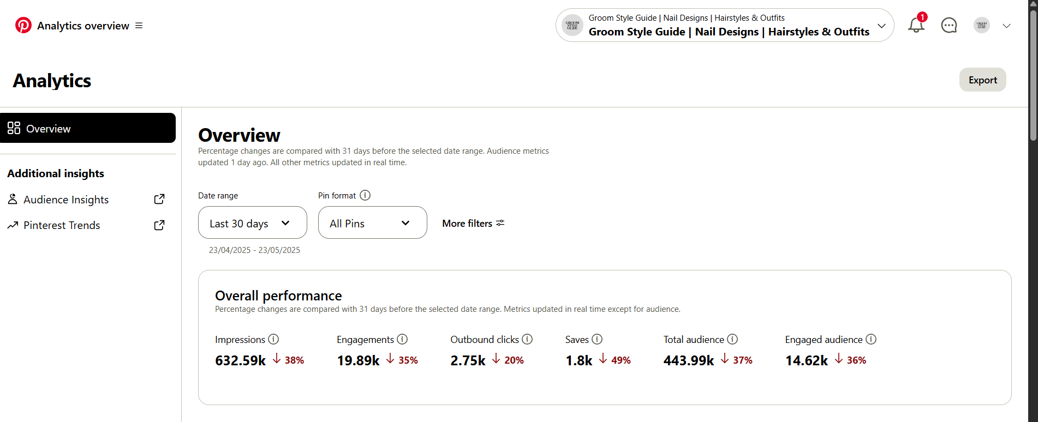The image size is (1038, 422).
Task: Click the 2.75k outbound clicks value
Action: pos(468,360)
